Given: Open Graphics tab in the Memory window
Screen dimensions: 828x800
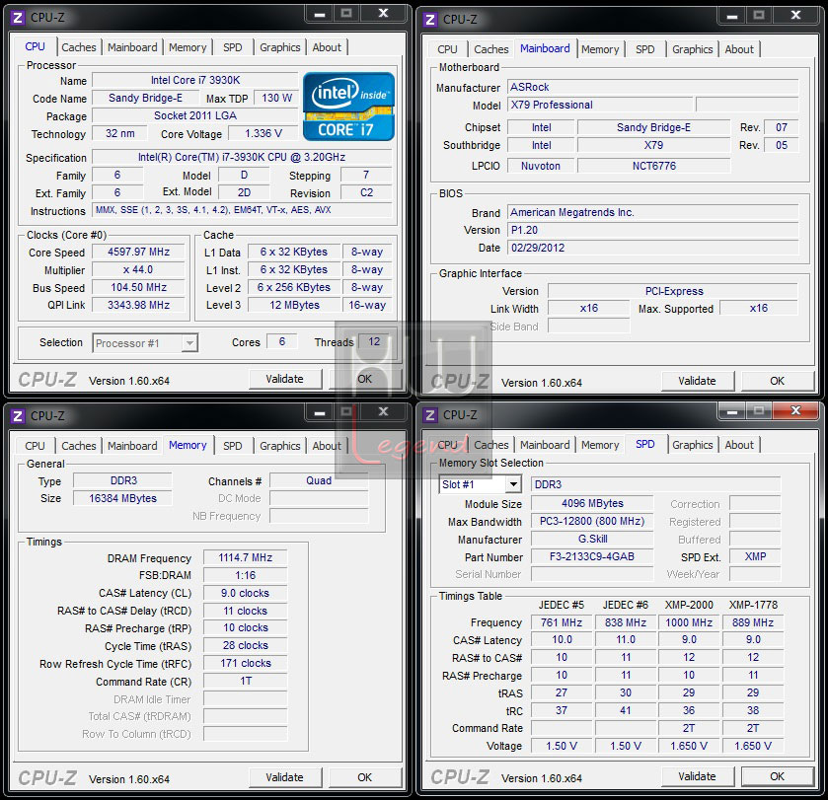Looking at the screenshot, I should tap(280, 446).
